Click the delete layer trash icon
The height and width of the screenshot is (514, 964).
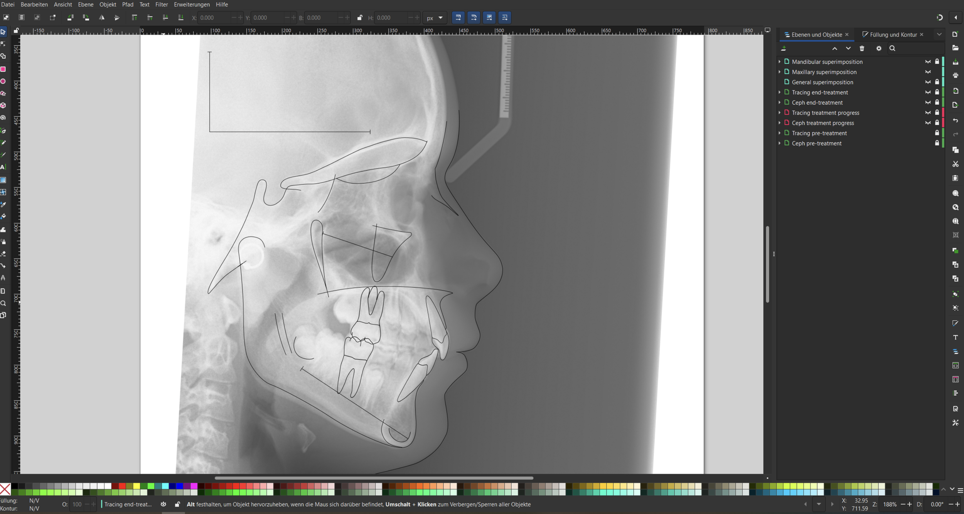tap(862, 49)
